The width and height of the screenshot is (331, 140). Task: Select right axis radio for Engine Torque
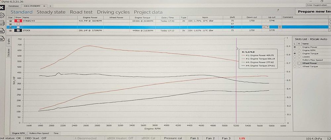pos(299,54)
